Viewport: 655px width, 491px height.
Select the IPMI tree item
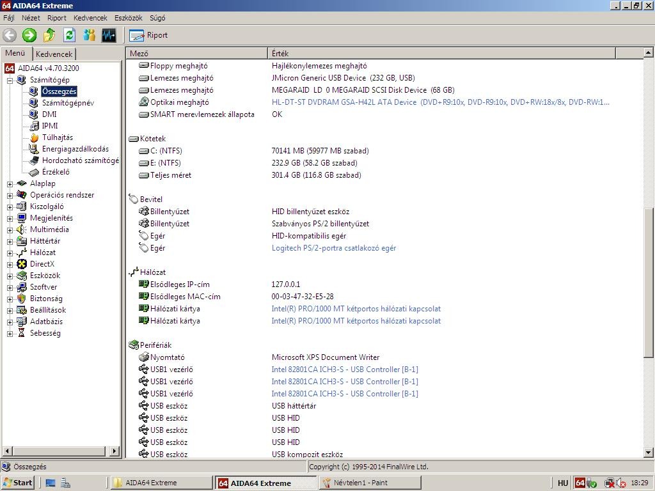point(50,126)
